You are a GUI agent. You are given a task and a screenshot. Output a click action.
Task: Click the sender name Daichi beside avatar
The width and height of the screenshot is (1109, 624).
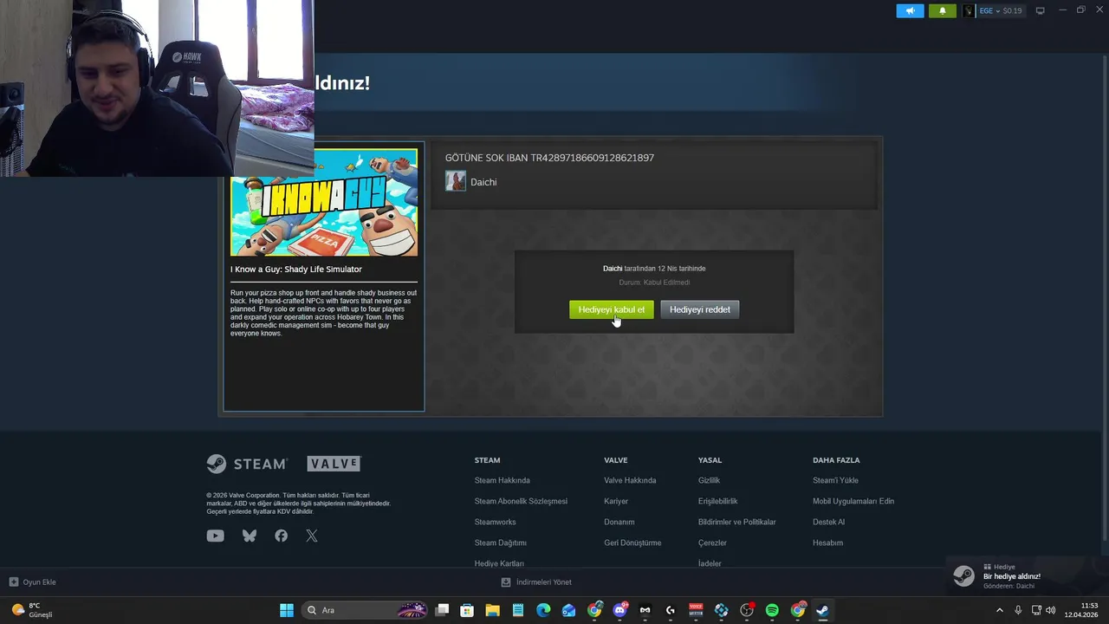pos(483,182)
